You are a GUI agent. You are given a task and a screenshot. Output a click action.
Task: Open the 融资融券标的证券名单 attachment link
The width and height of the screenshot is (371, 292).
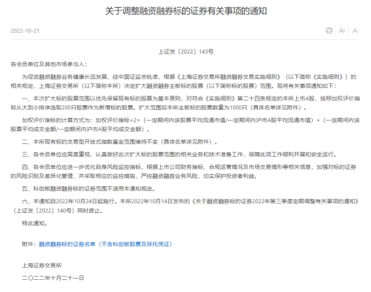tap(105, 244)
